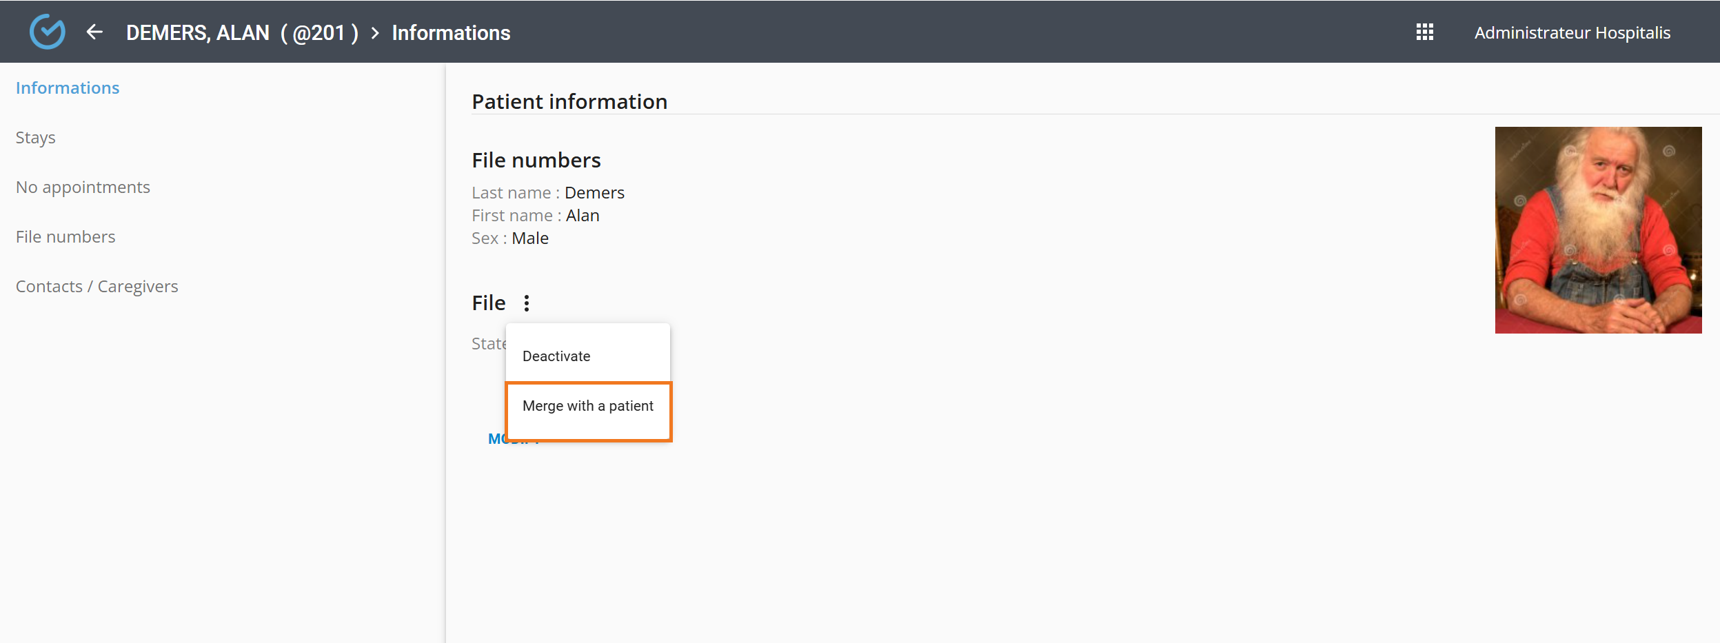The height and width of the screenshot is (643, 1720).
Task: Click the Patient information heading
Action: click(x=569, y=102)
